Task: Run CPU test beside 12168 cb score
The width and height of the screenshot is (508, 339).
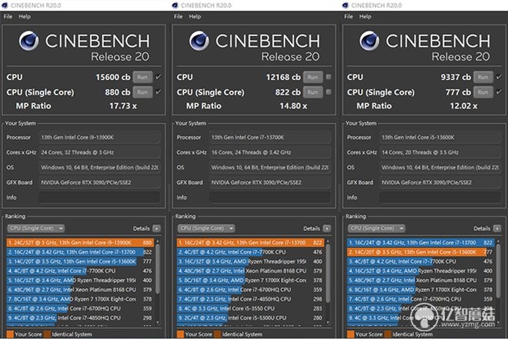Action: pyautogui.click(x=313, y=77)
